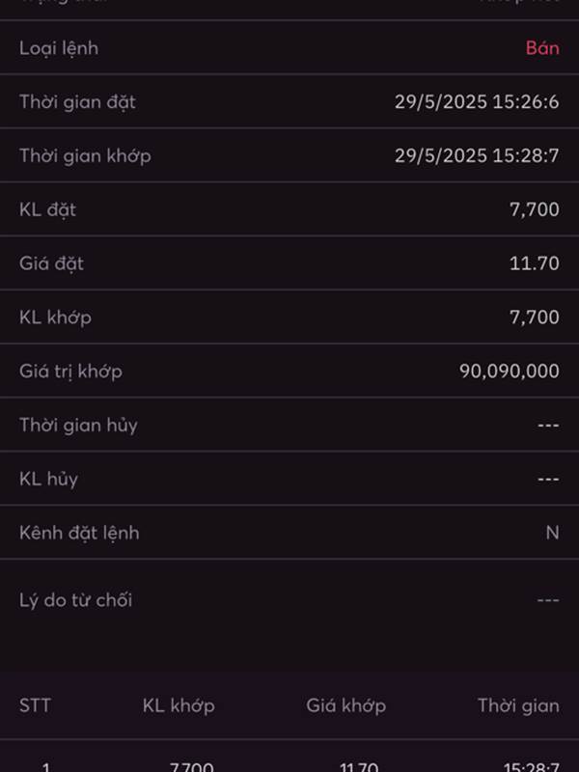Tap the Thời gian hủy row
The height and width of the screenshot is (772, 579).
click(x=289, y=425)
